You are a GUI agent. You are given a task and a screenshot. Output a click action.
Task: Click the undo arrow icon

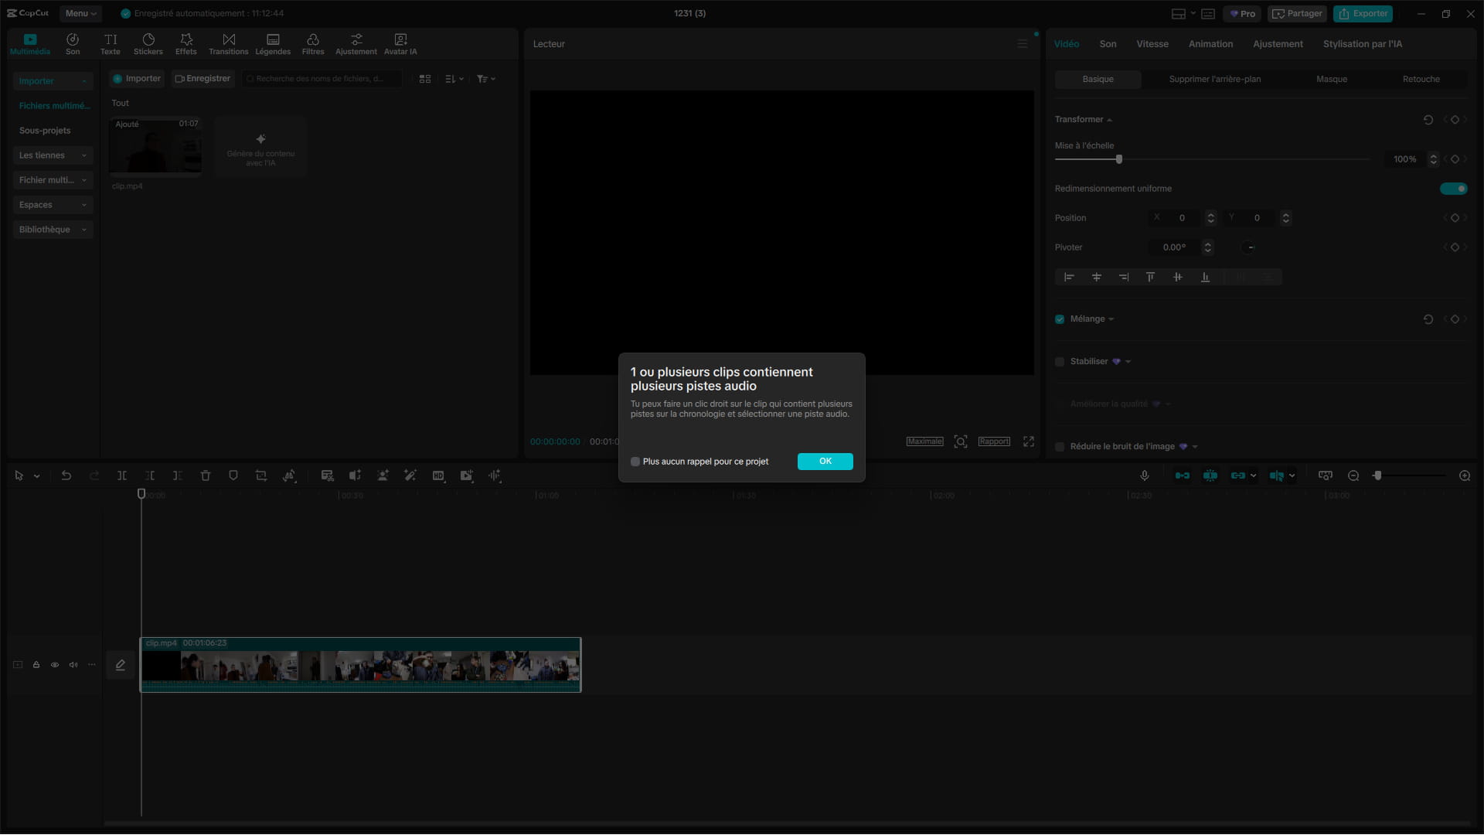pos(66,475)
